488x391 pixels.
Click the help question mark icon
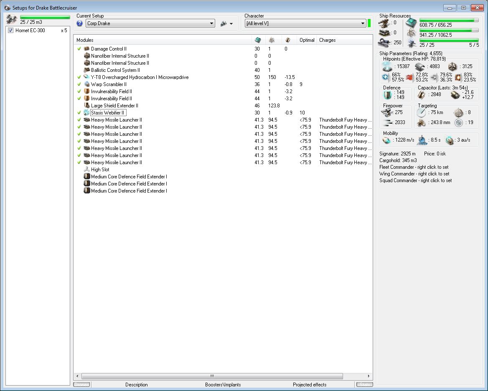click(80, 23)
